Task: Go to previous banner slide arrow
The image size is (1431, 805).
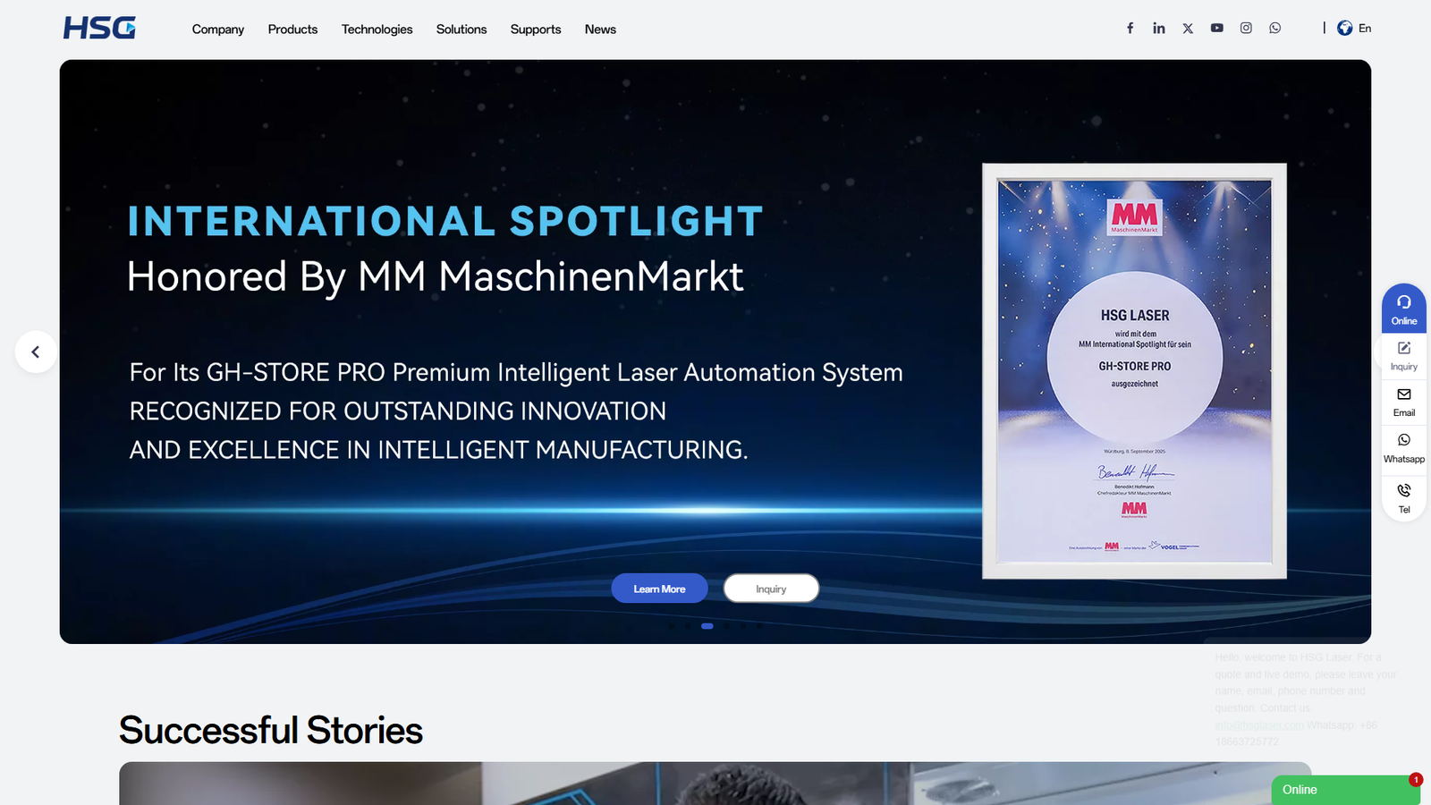Action: click(x=36, y=352)
